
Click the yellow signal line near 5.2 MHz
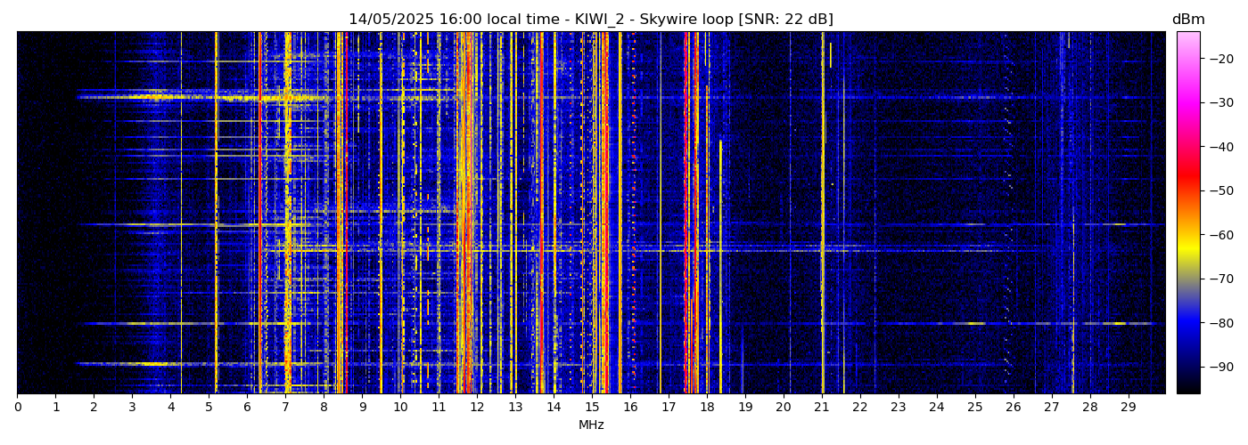point(217,214)
